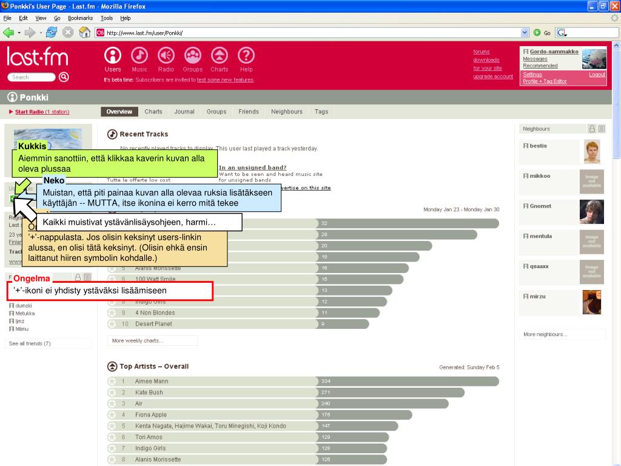Click the star icon beside Tori Amos
Screen dimensions: 621x466
(x=112, y=437)
